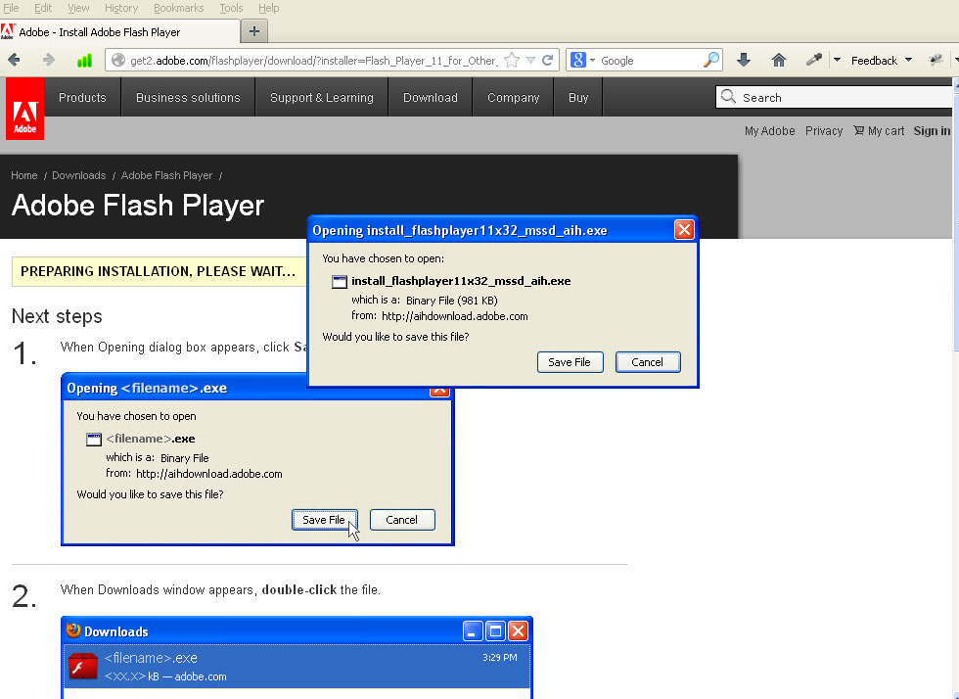Click the file icon in the Opening dialog
Image resolution: width=959 pixels, height=699 pixels.
[339, 282]
